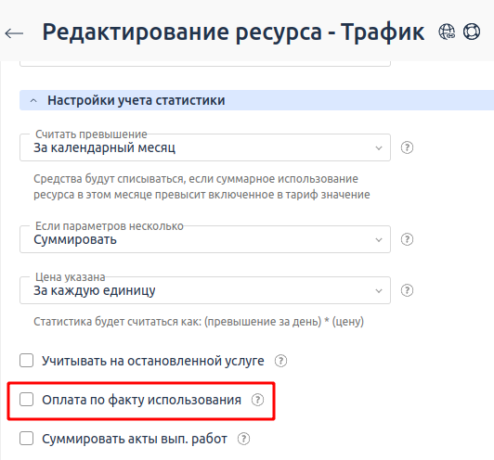Enable Учитывать на остановленной услуге checkbox
Viewport: 494px width, 460px height.
26,361
